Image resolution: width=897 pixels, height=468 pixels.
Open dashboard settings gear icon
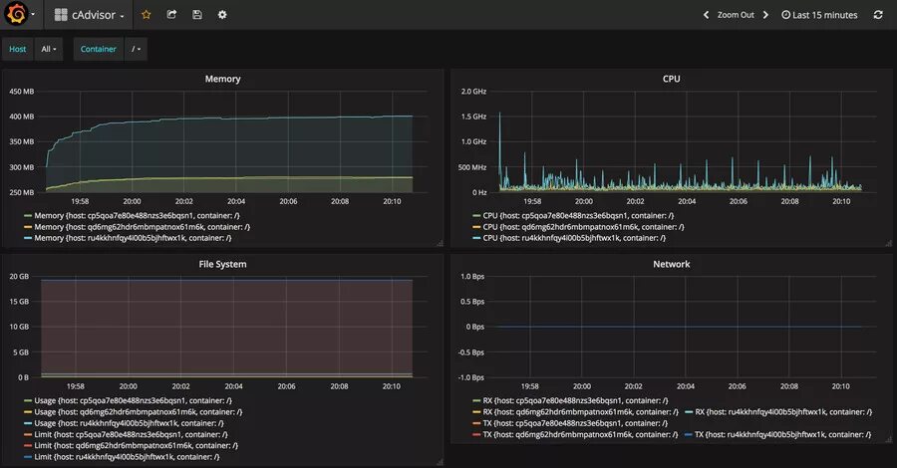coord(222,15)
